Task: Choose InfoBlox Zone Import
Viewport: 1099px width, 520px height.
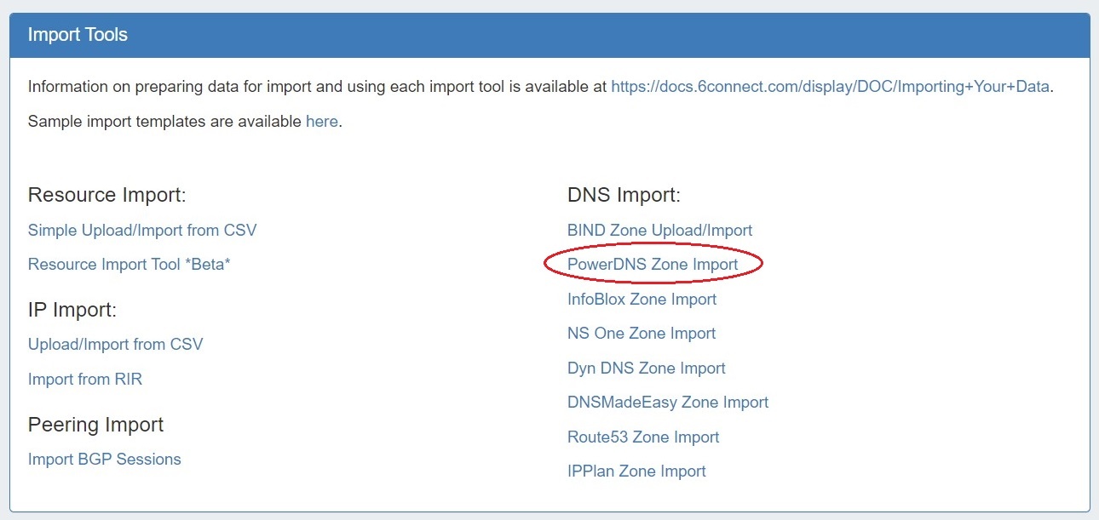Action: [642, 299]
